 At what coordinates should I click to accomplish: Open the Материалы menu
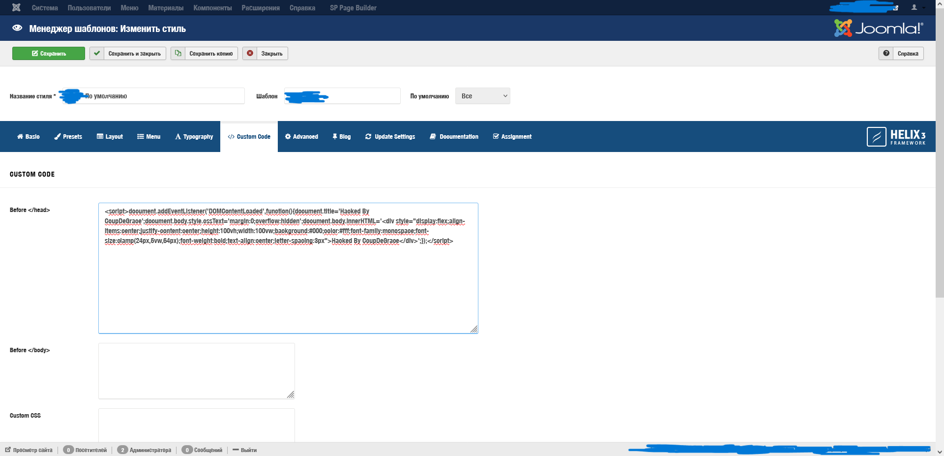point(166,8)
